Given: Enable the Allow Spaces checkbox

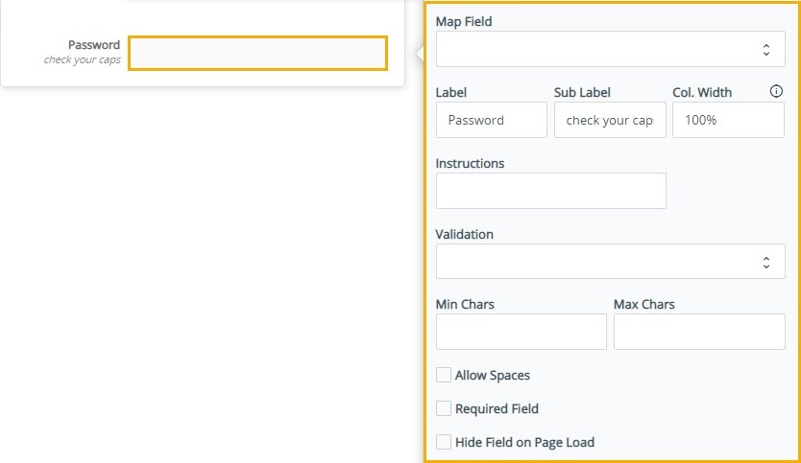Looking at the screenshot, I should (x=444, y=375).
